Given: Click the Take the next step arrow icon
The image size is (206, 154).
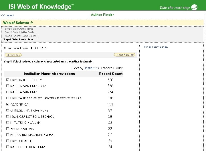Looking at the screenshot, I should tap(194, 7).
